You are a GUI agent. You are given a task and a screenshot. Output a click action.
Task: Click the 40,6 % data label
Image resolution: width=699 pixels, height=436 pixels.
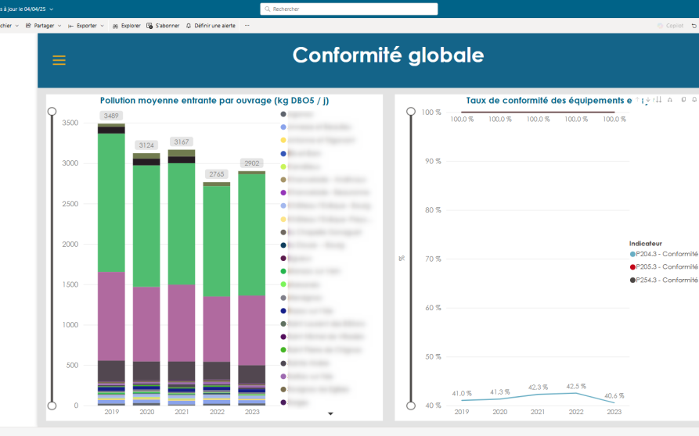point(614,395)
